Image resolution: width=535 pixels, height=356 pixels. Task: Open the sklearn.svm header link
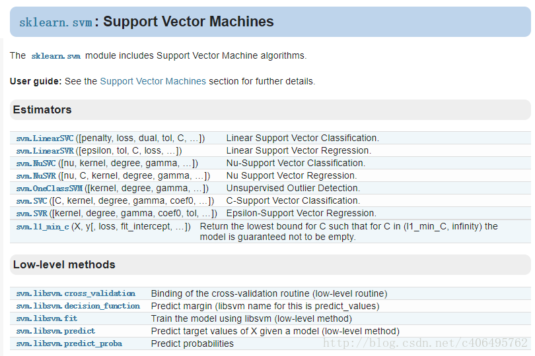pos(55,22)
